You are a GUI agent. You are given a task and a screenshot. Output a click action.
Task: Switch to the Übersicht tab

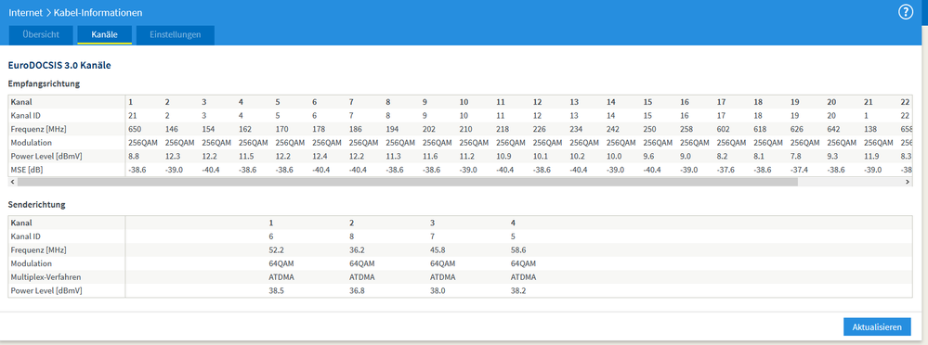tap(41, 35)
